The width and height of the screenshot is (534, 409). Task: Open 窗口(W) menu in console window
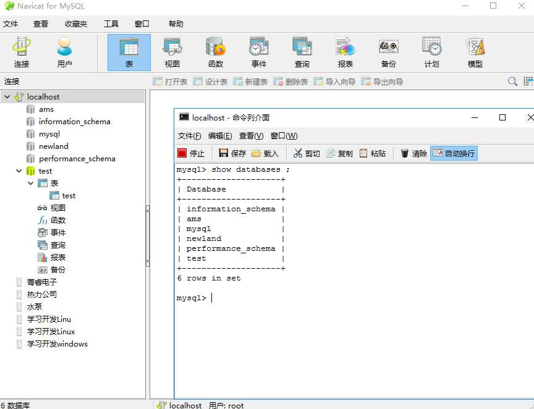point(284,136)
